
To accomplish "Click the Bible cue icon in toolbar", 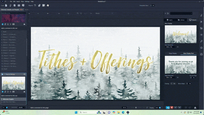I will (14, 5).
